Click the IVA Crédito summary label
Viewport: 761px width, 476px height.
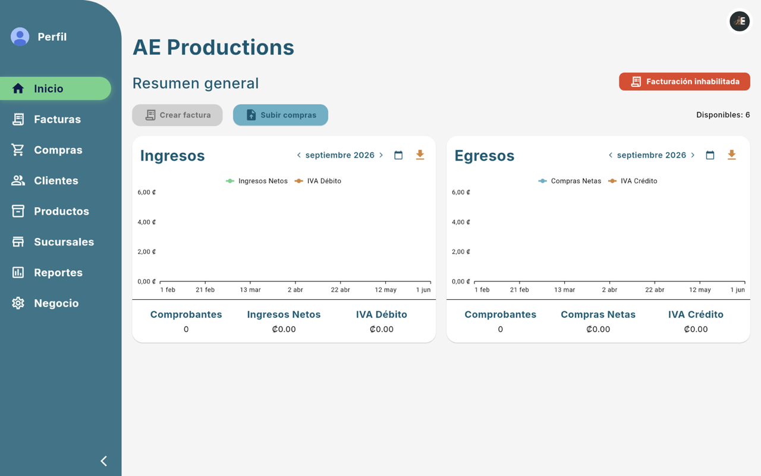pos(696,315)
